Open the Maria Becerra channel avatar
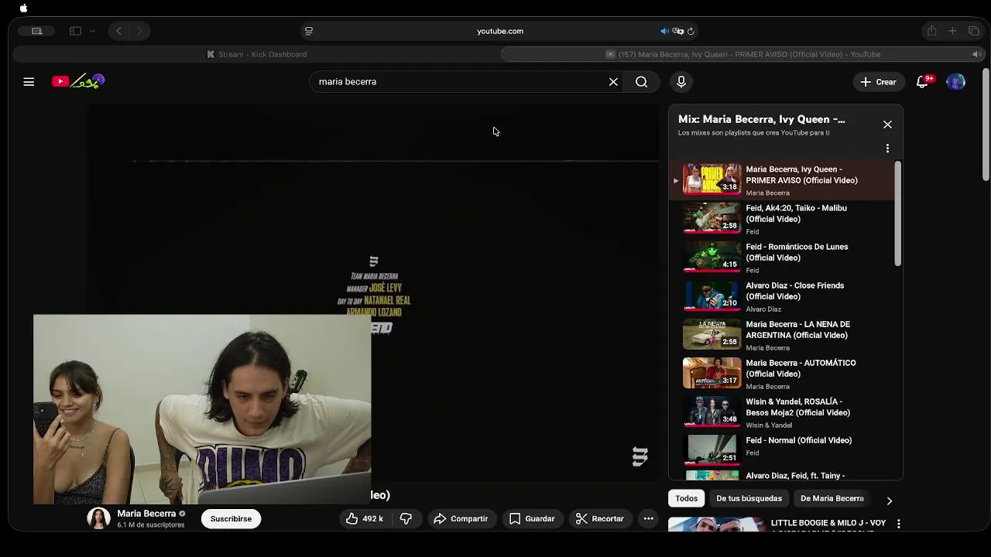Viewport: 991px width, 557px height. tap(98, 518)
